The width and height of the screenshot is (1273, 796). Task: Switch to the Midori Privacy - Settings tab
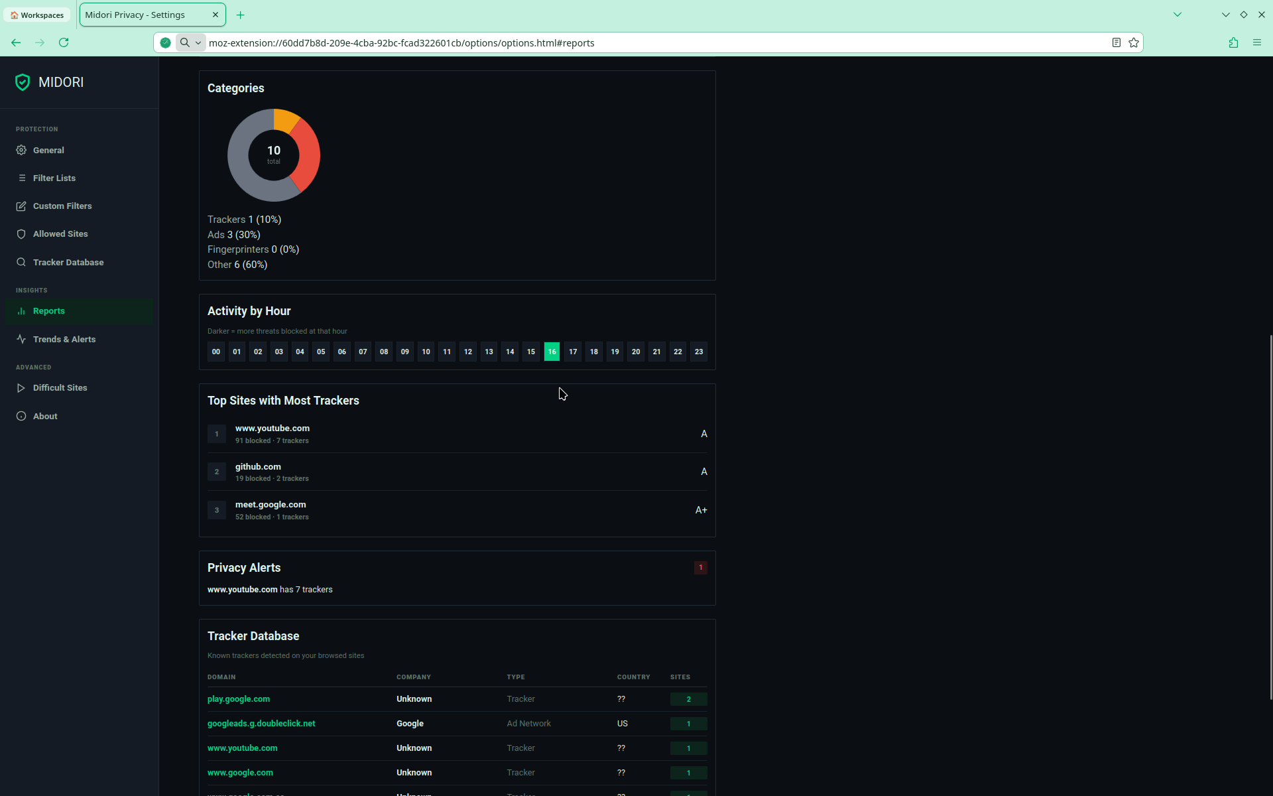152,15
